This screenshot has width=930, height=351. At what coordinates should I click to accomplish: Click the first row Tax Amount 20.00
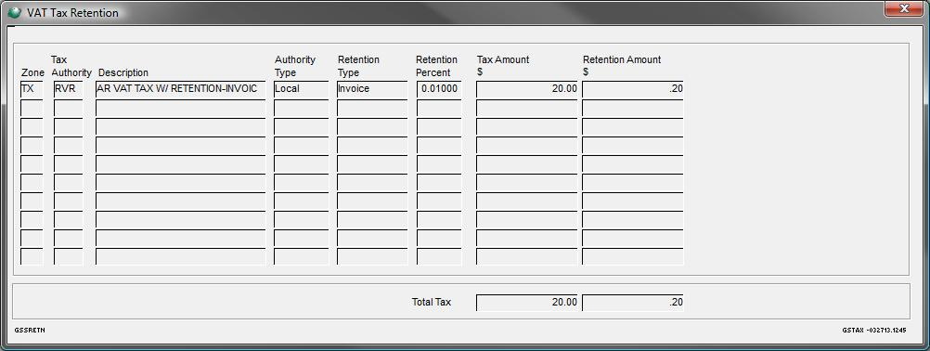tap(526, 89)
